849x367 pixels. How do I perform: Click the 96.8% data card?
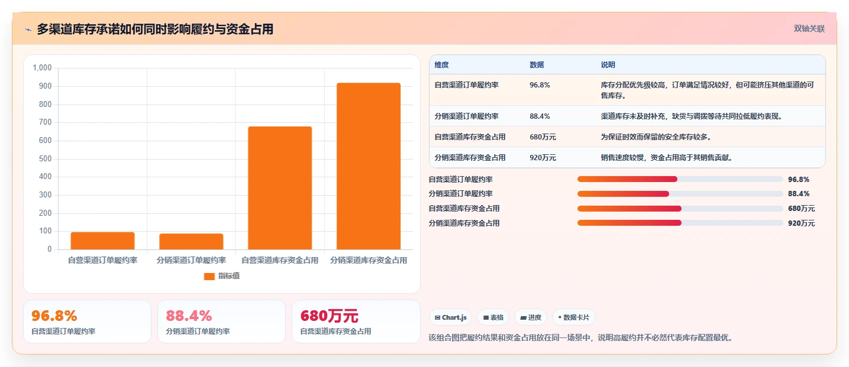(x=87, y=321)
